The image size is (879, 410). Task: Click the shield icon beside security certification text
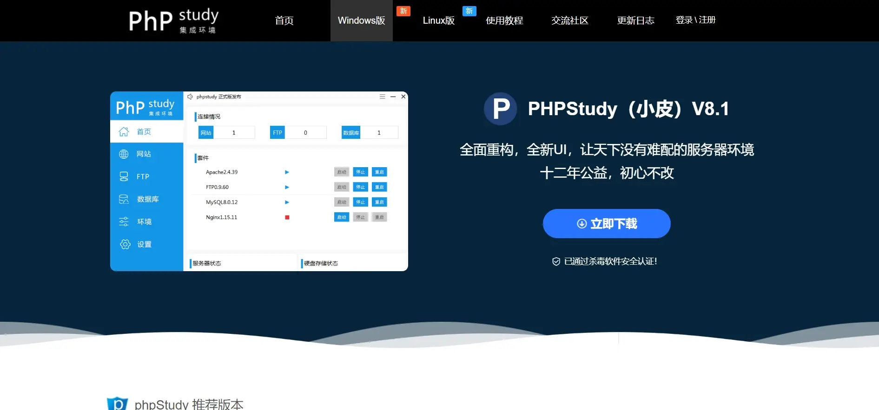[x=556, y=261]
